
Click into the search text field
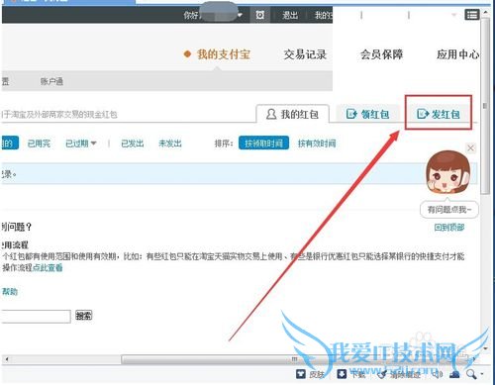pyautogui.click(x=36, y=317)
